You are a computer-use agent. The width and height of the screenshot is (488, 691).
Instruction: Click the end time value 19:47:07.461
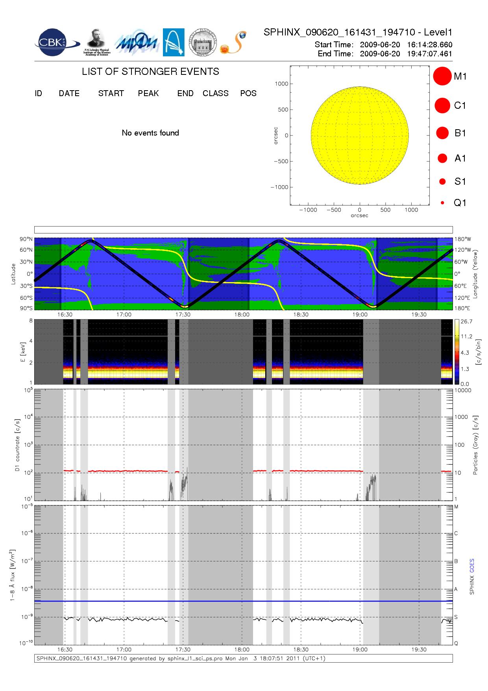(430, 54)
